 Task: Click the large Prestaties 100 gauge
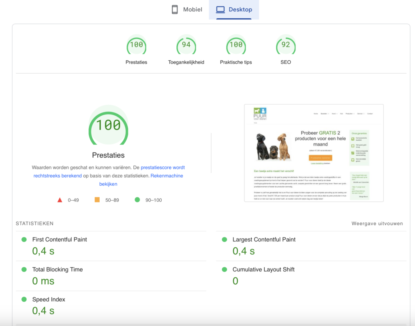pos(108,125)
